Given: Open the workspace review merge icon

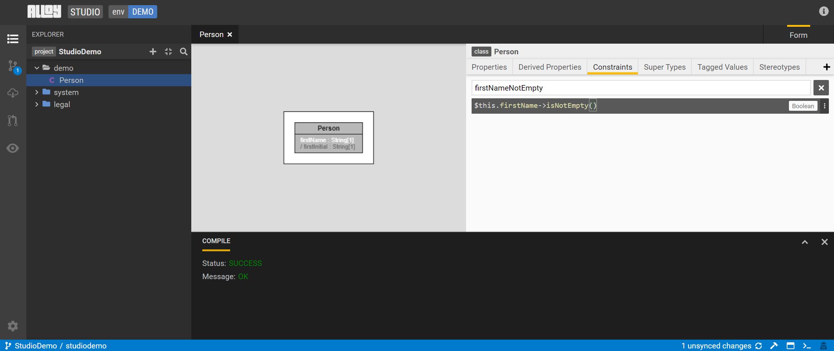Looking at the screenshot, I should [13, 121].
